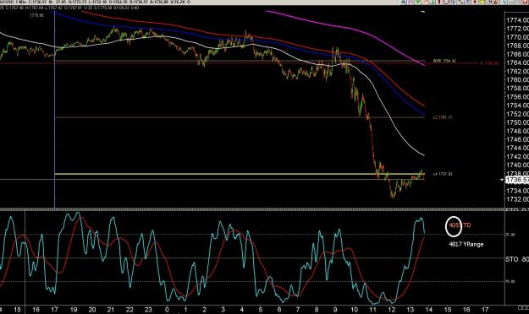Click hour 2 on the time axis
Screen dimensions: 529x314
[205, 310]
